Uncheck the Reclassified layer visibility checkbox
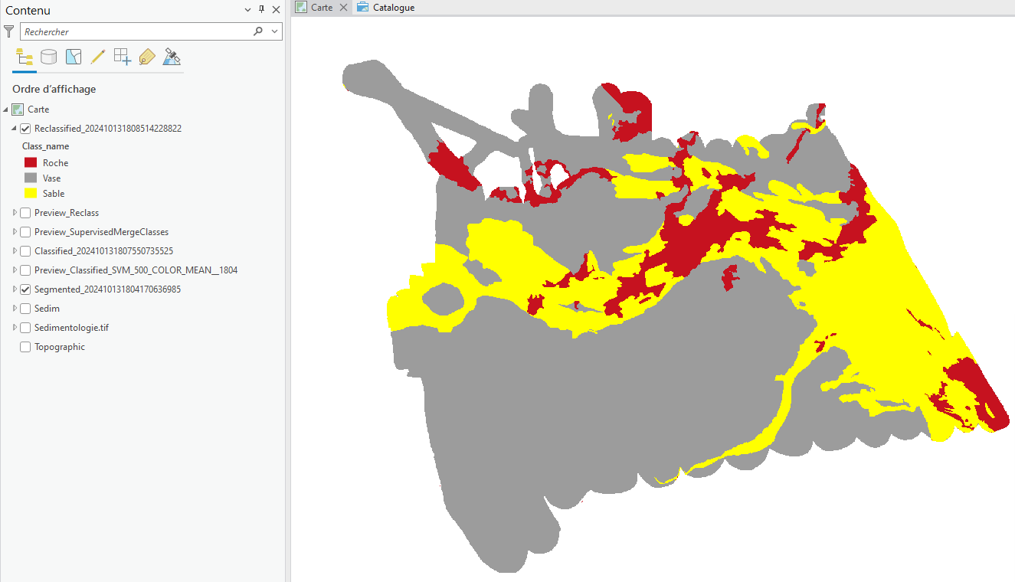Viewport: 1015px width, 582px height. click(x=25, y=129)
